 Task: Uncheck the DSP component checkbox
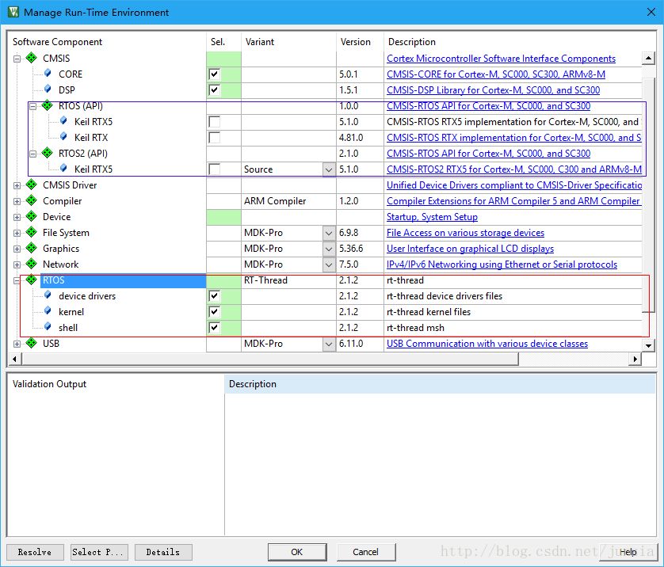pos(215,90)
